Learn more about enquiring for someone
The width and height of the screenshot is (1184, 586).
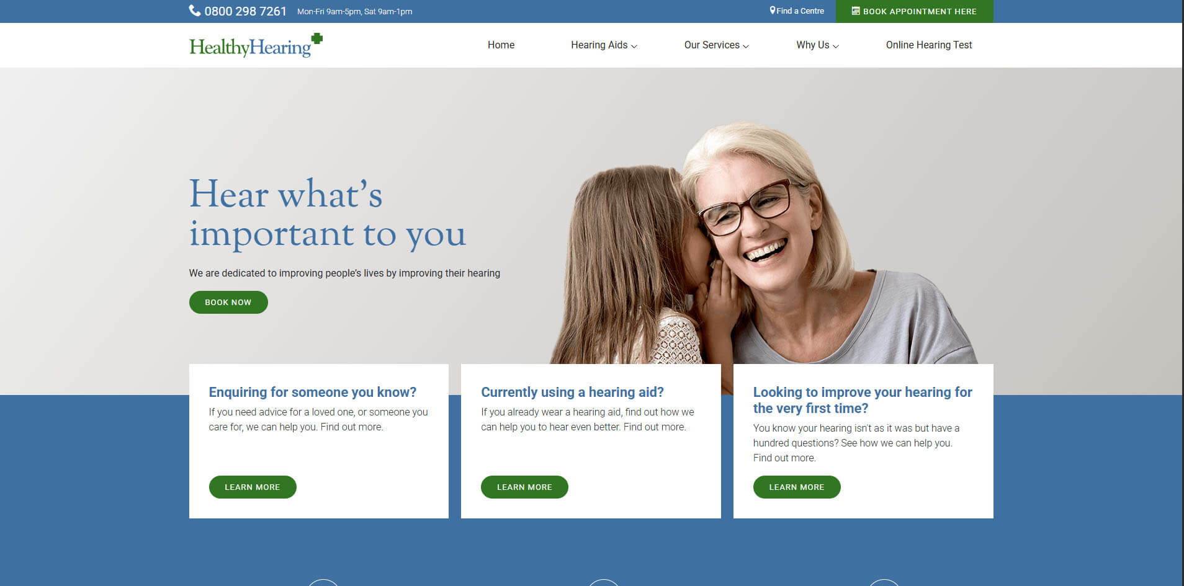[253, 487]
